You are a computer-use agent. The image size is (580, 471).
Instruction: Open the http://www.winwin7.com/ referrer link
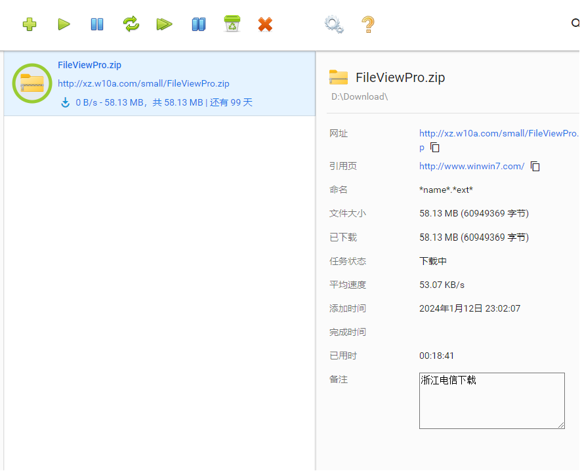click(x=472, y=167)
